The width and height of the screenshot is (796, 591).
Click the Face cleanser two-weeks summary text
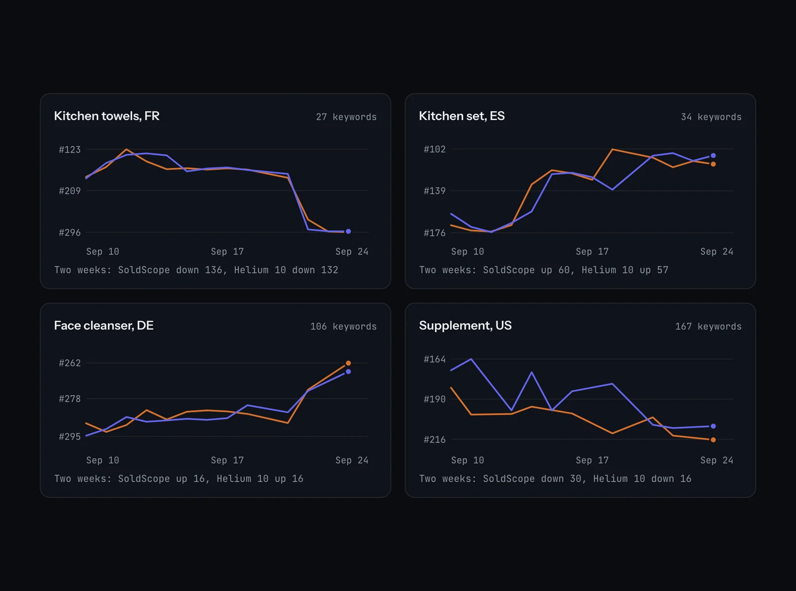(179, 478)
